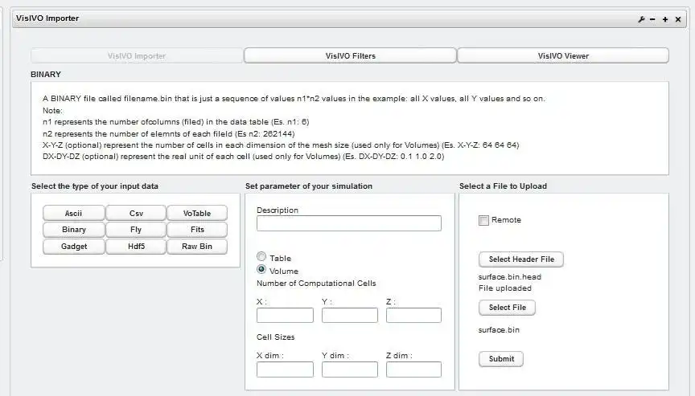
Task: Select the VisIVO Importer tab
Action: (137, 55)
